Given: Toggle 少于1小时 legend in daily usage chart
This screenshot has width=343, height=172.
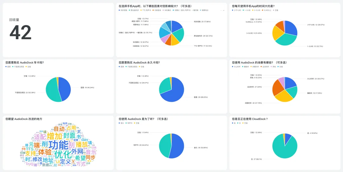Looking at the screenshot, I should point(237,10).
